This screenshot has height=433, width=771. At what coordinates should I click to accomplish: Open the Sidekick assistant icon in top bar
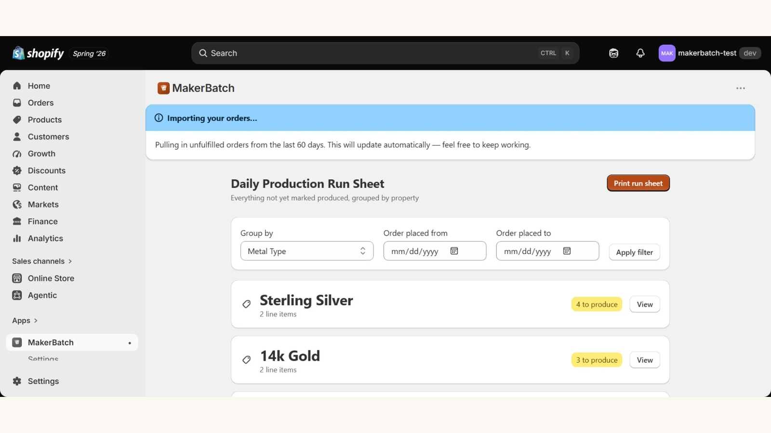613,53
